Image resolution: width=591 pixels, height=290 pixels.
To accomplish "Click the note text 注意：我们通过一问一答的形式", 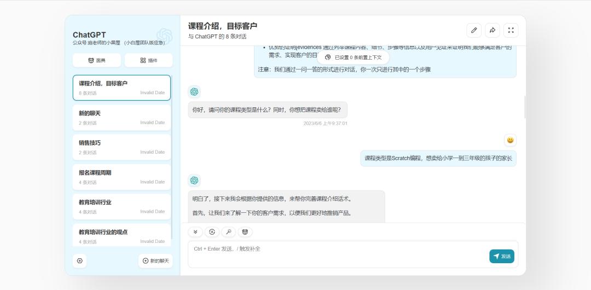I will pyautogui.click(x=344, y=69).
